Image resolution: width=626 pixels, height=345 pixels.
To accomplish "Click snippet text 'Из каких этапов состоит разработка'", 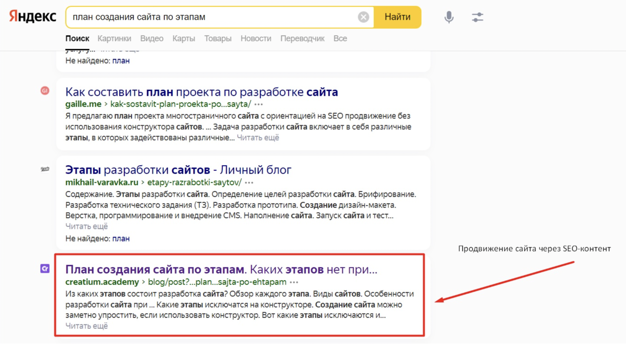I will [133, 294].
